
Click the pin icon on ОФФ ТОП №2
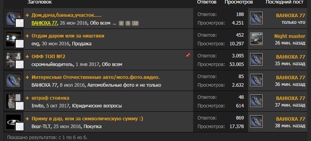pyautogui.click(x=188, y=56)
